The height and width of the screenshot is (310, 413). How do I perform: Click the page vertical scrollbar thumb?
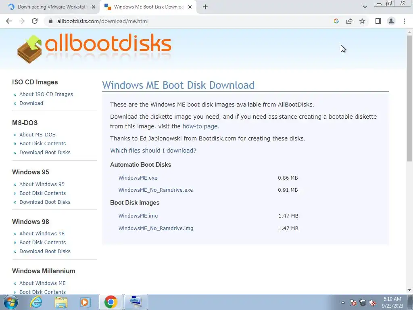(x=410, y=98)
